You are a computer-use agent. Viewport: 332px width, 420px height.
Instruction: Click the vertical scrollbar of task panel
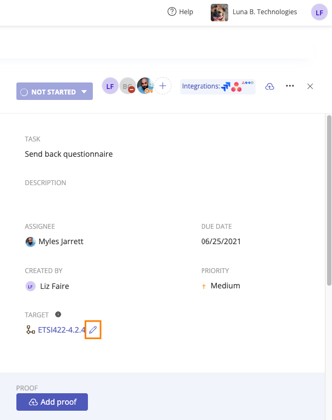[x=329, y=200]
